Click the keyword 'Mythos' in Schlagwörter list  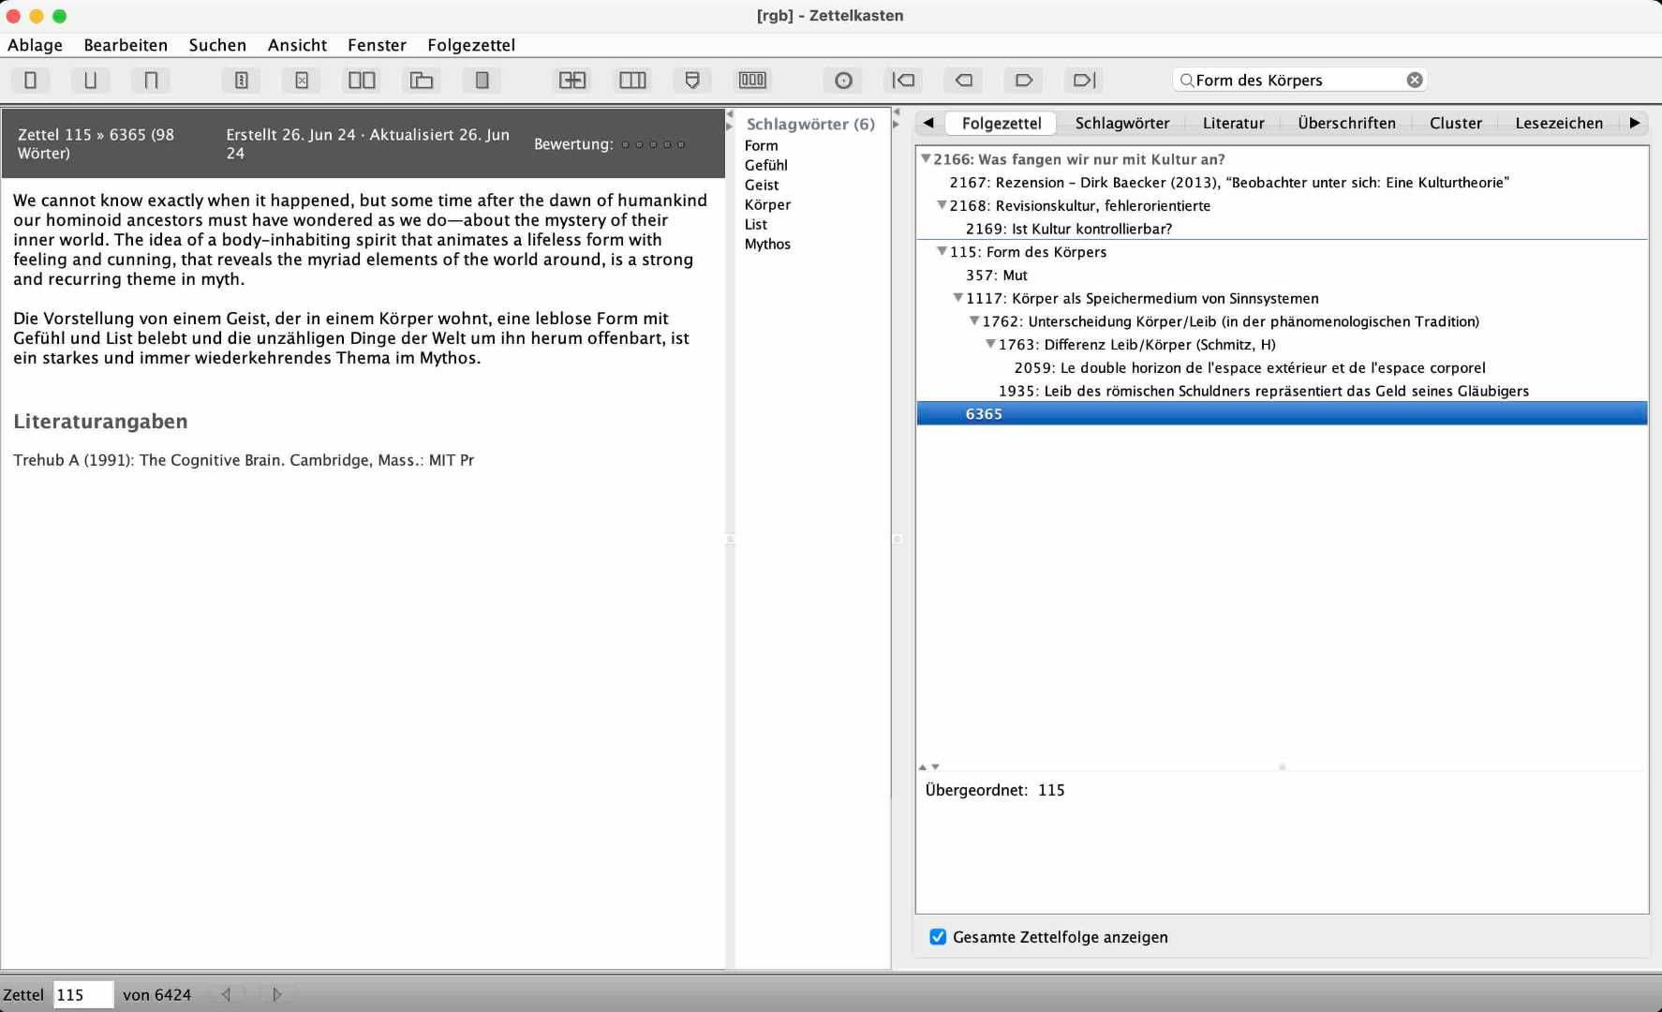coord(767,244)
